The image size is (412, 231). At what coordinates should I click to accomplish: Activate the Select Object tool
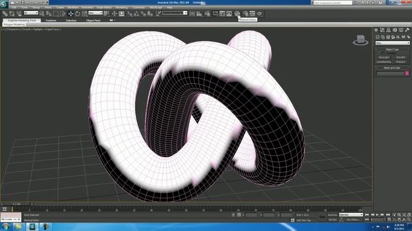pyautogui.click(x=42, y=13)
